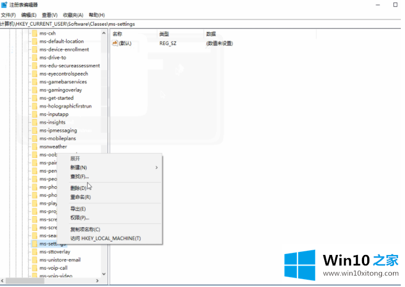Choose 权限(P)... from the context menu

pyautogui.click(x=110, y=218)
